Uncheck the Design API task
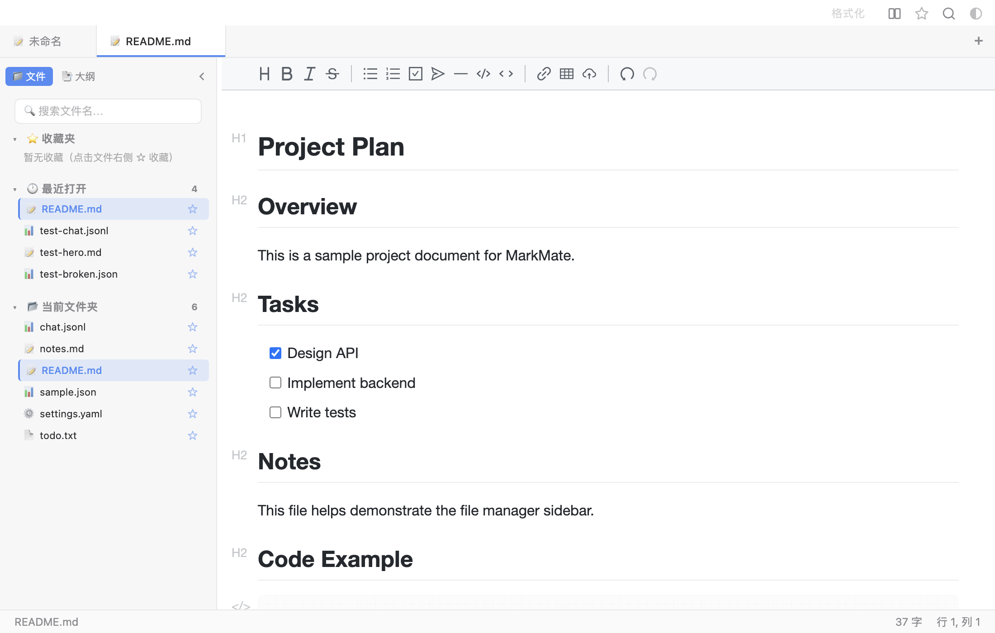This screenshot has width=995, height=633. point(275,353)
